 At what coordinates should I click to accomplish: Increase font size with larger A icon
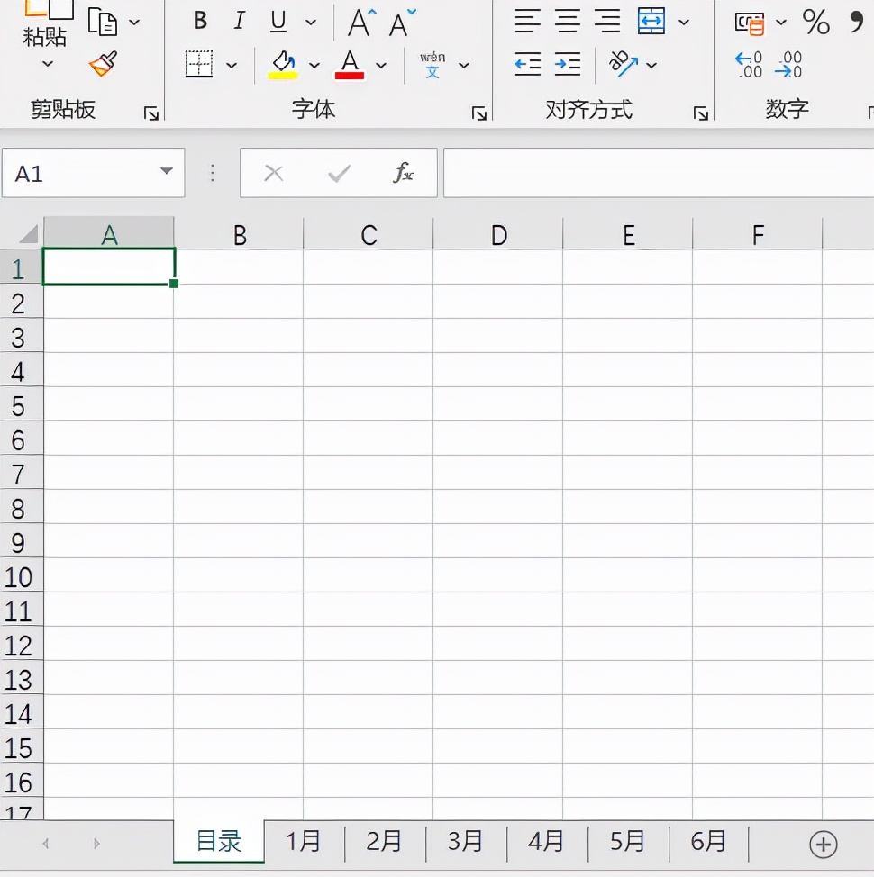(361, 22)
